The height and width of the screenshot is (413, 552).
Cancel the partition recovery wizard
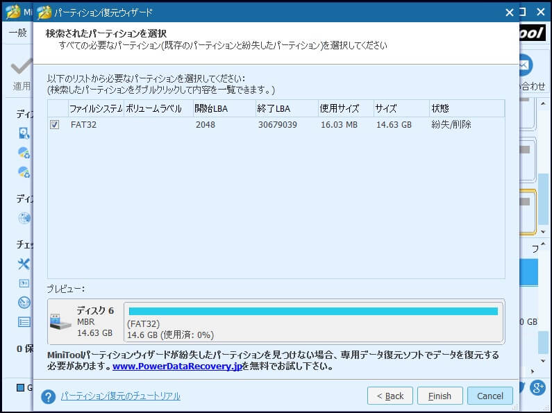[490, 396]
